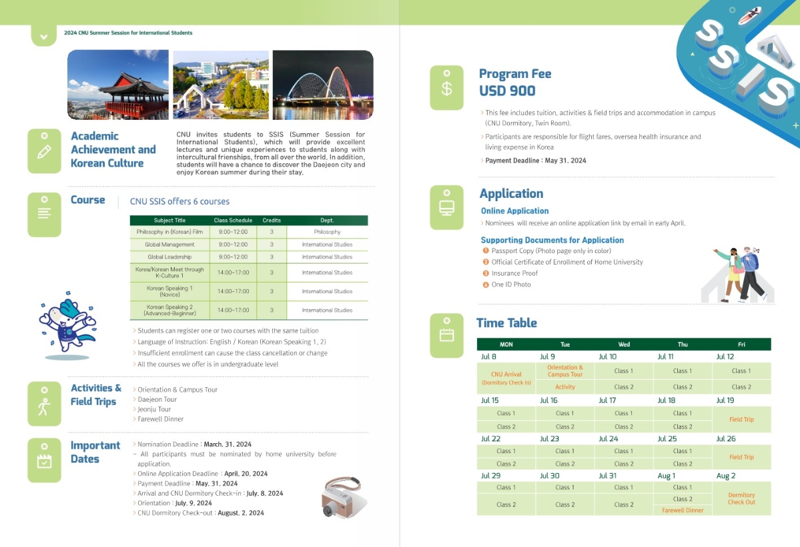
Task: Click Insurance Proof document item
Action: tap(514, 273)
